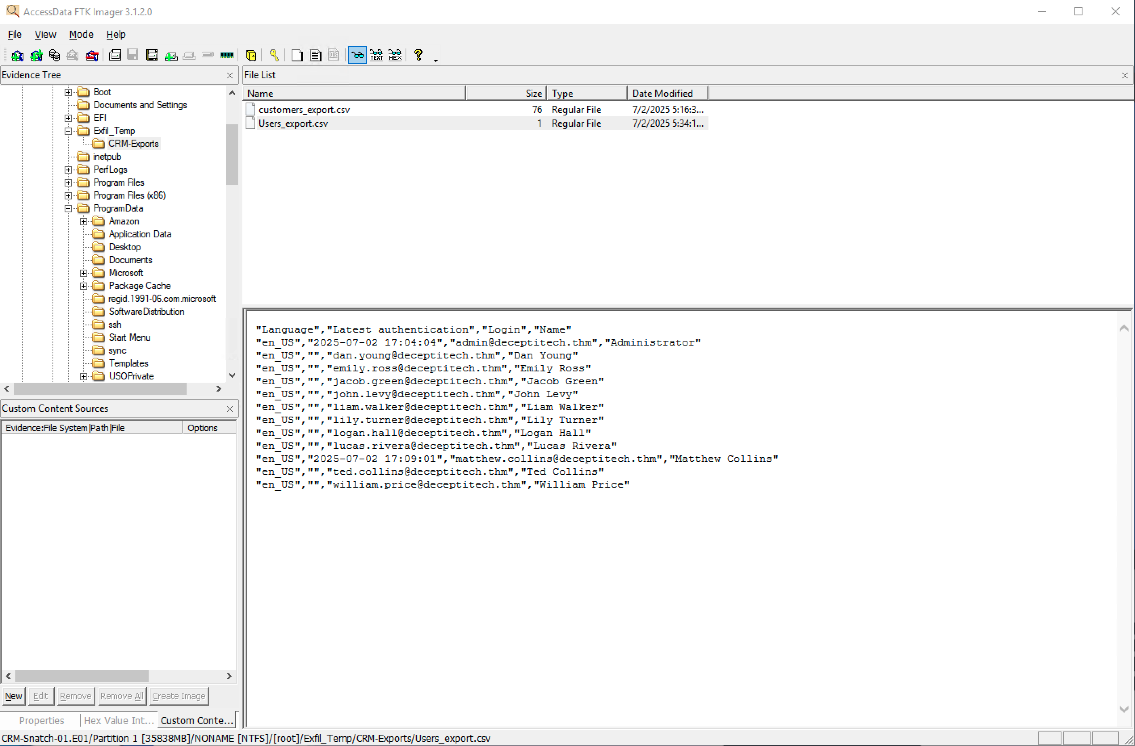
Task: Expand the Program Files folder node
Action: point(68,182)
